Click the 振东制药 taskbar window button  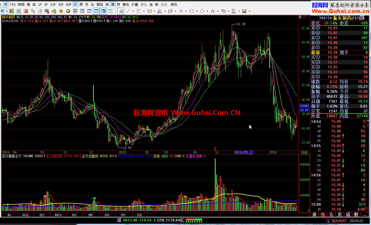click(x=340, y=221)
